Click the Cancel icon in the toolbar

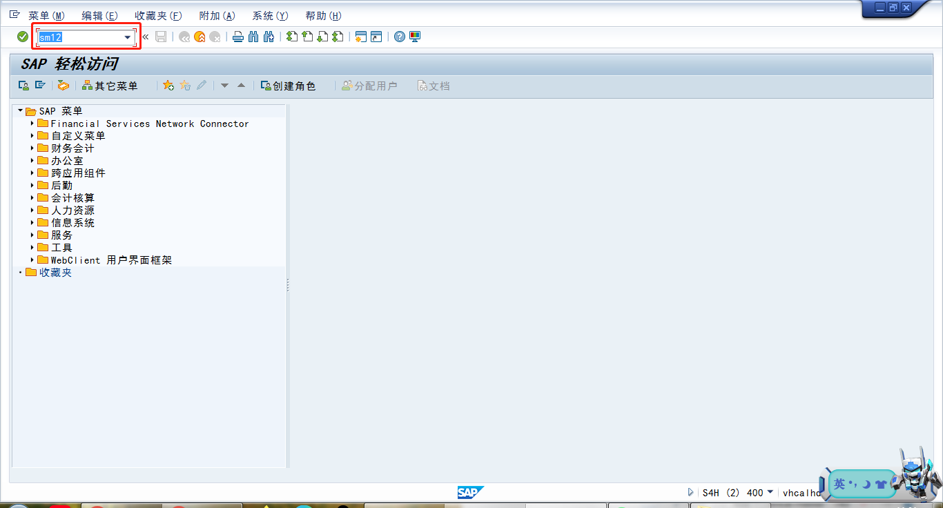215,37
